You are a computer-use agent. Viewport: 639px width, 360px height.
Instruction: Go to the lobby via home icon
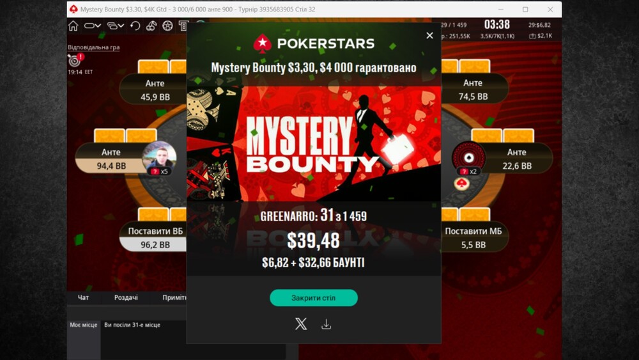73,26
